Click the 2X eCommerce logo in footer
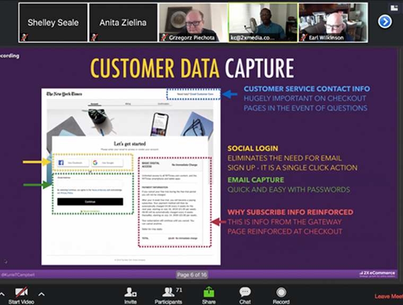403x305 pixels. [378, 274]
